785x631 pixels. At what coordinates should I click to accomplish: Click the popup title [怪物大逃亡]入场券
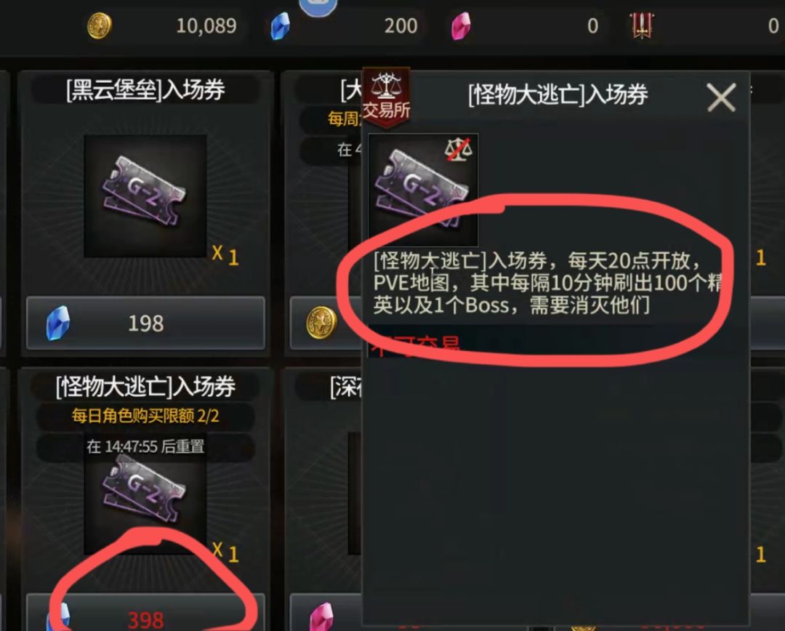[x=557, y=95]
